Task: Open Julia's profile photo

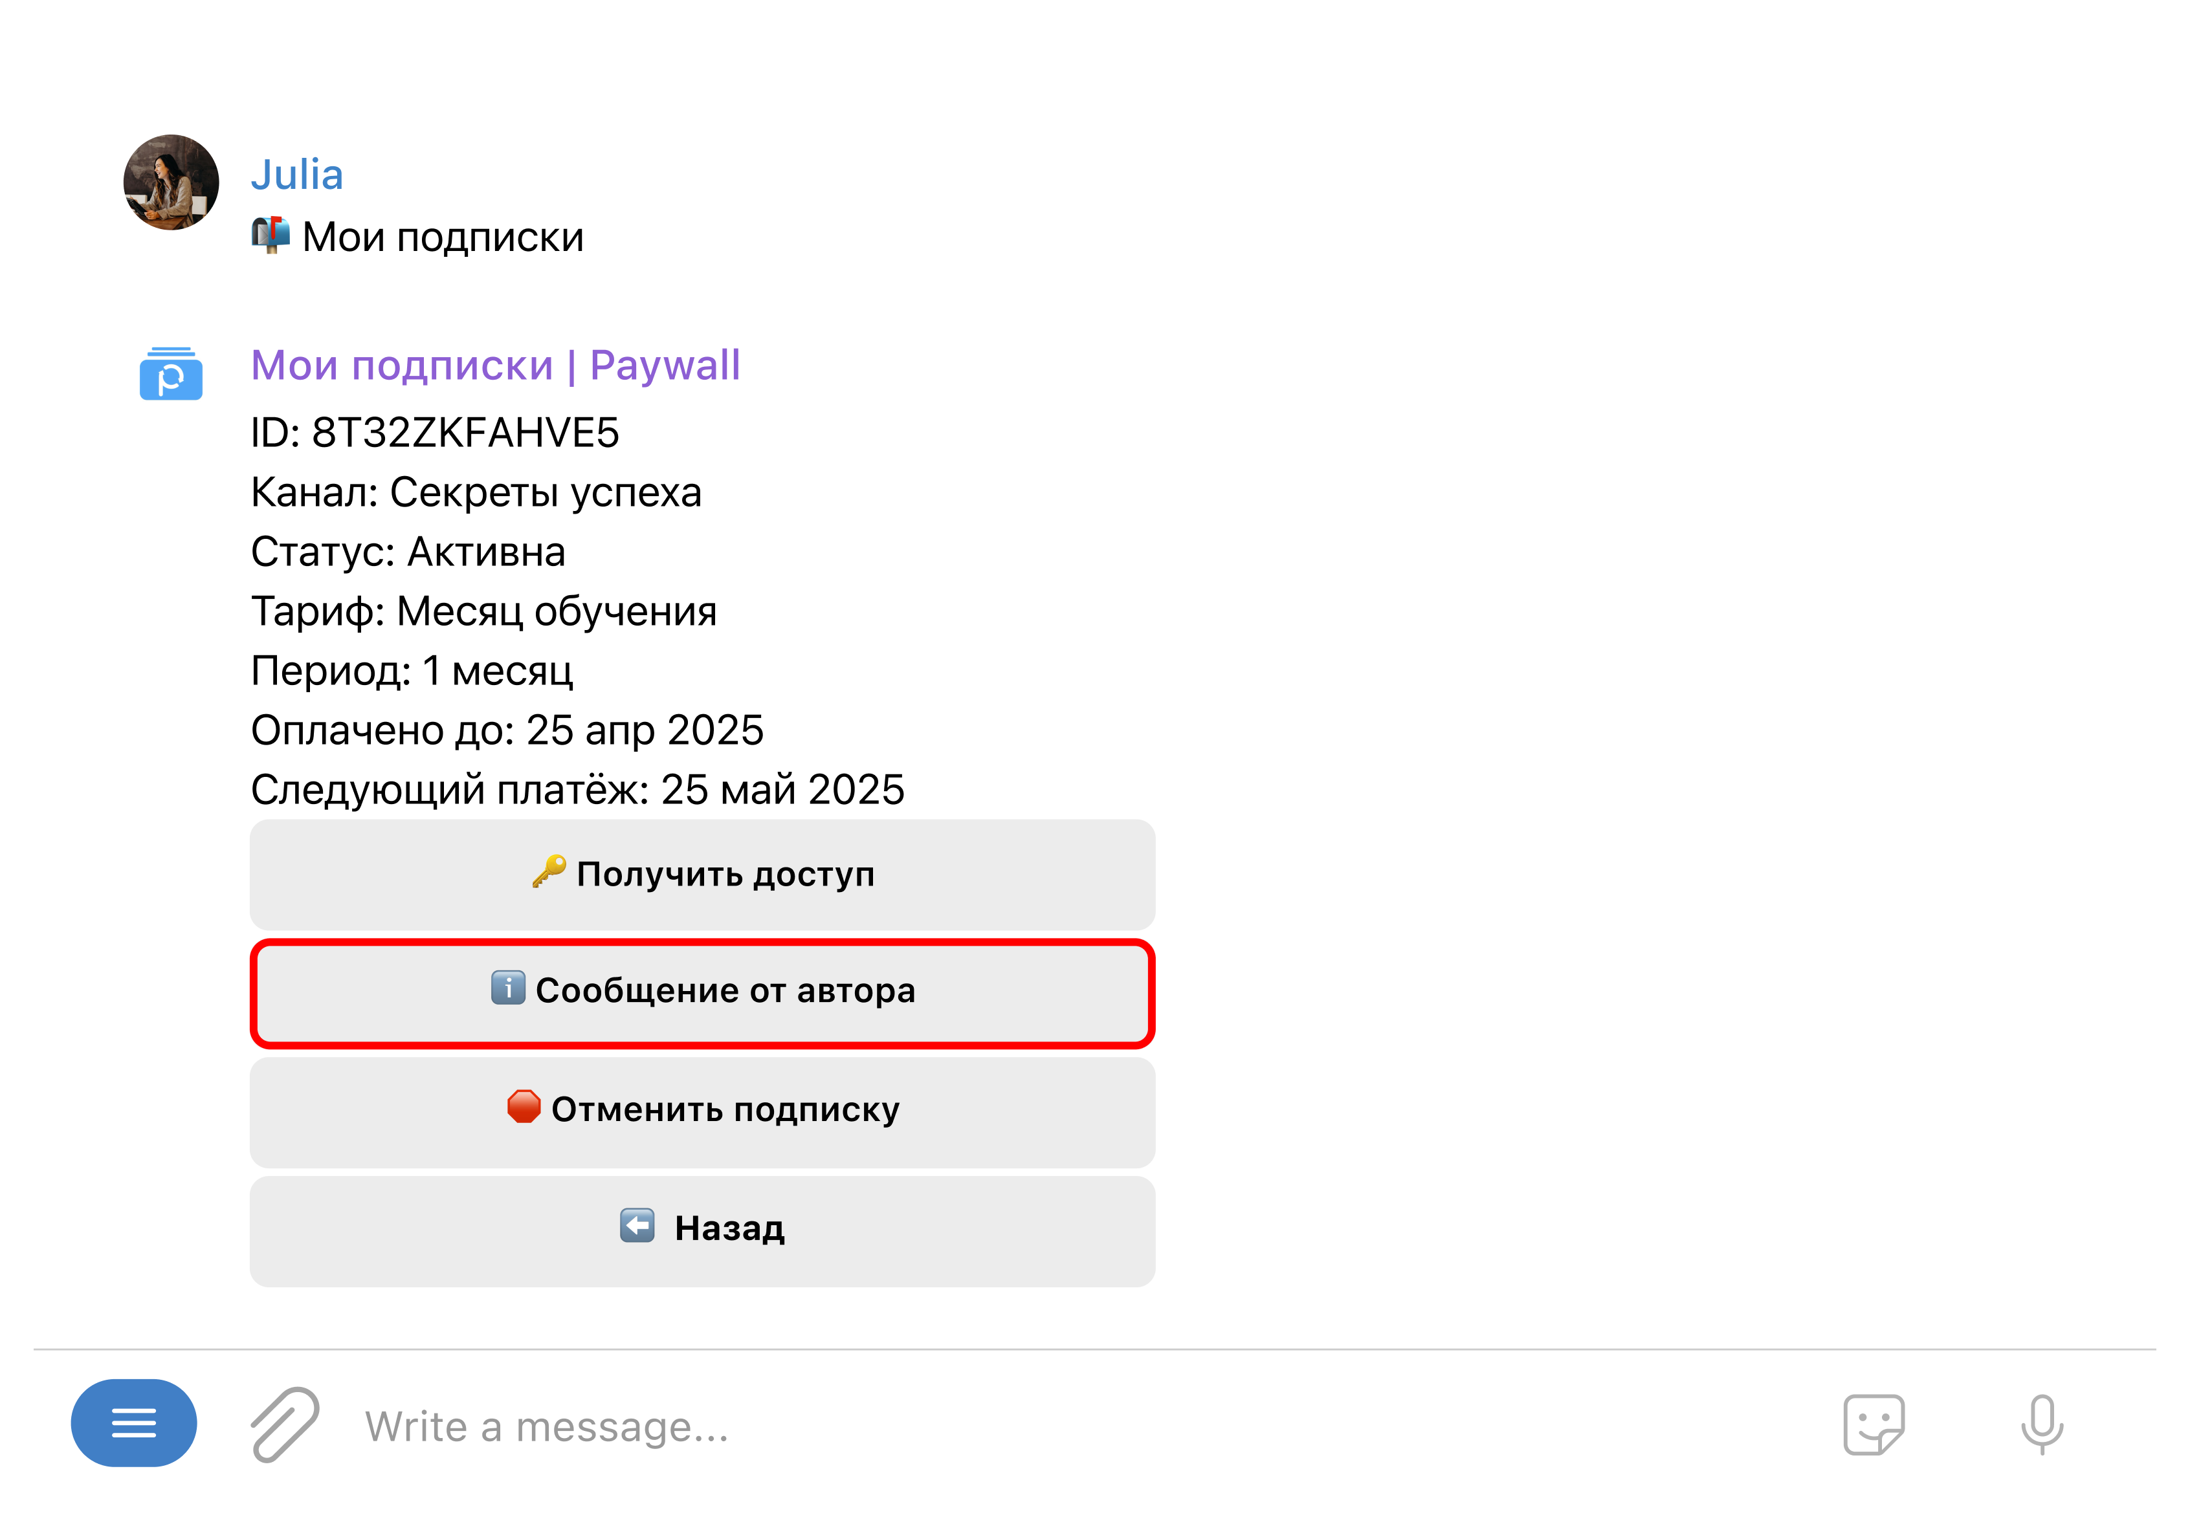Action: click(171, 182)
